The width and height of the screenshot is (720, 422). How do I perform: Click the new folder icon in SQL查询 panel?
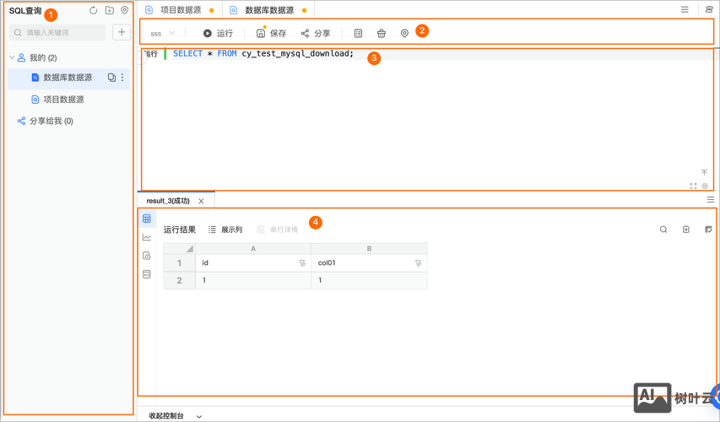(x=109, y=10)
